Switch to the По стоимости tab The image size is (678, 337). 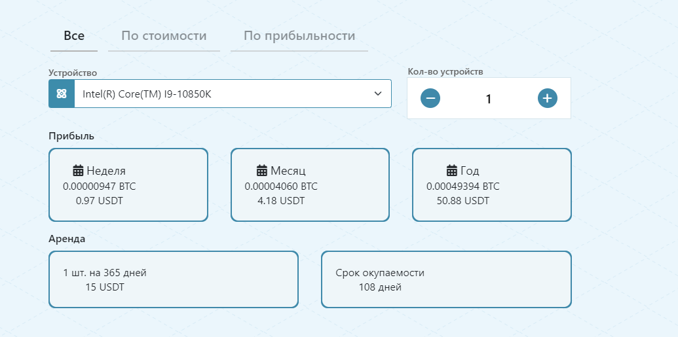[x=164, y=36]
